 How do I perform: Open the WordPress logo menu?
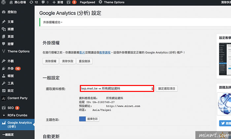pyautogui.click(x=3, y=2)
